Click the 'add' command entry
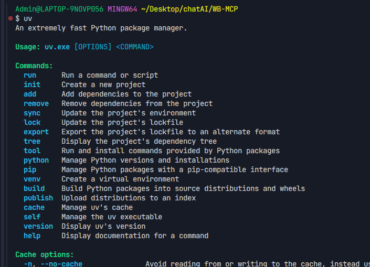370x267 pixels. (x=30, y=94)
